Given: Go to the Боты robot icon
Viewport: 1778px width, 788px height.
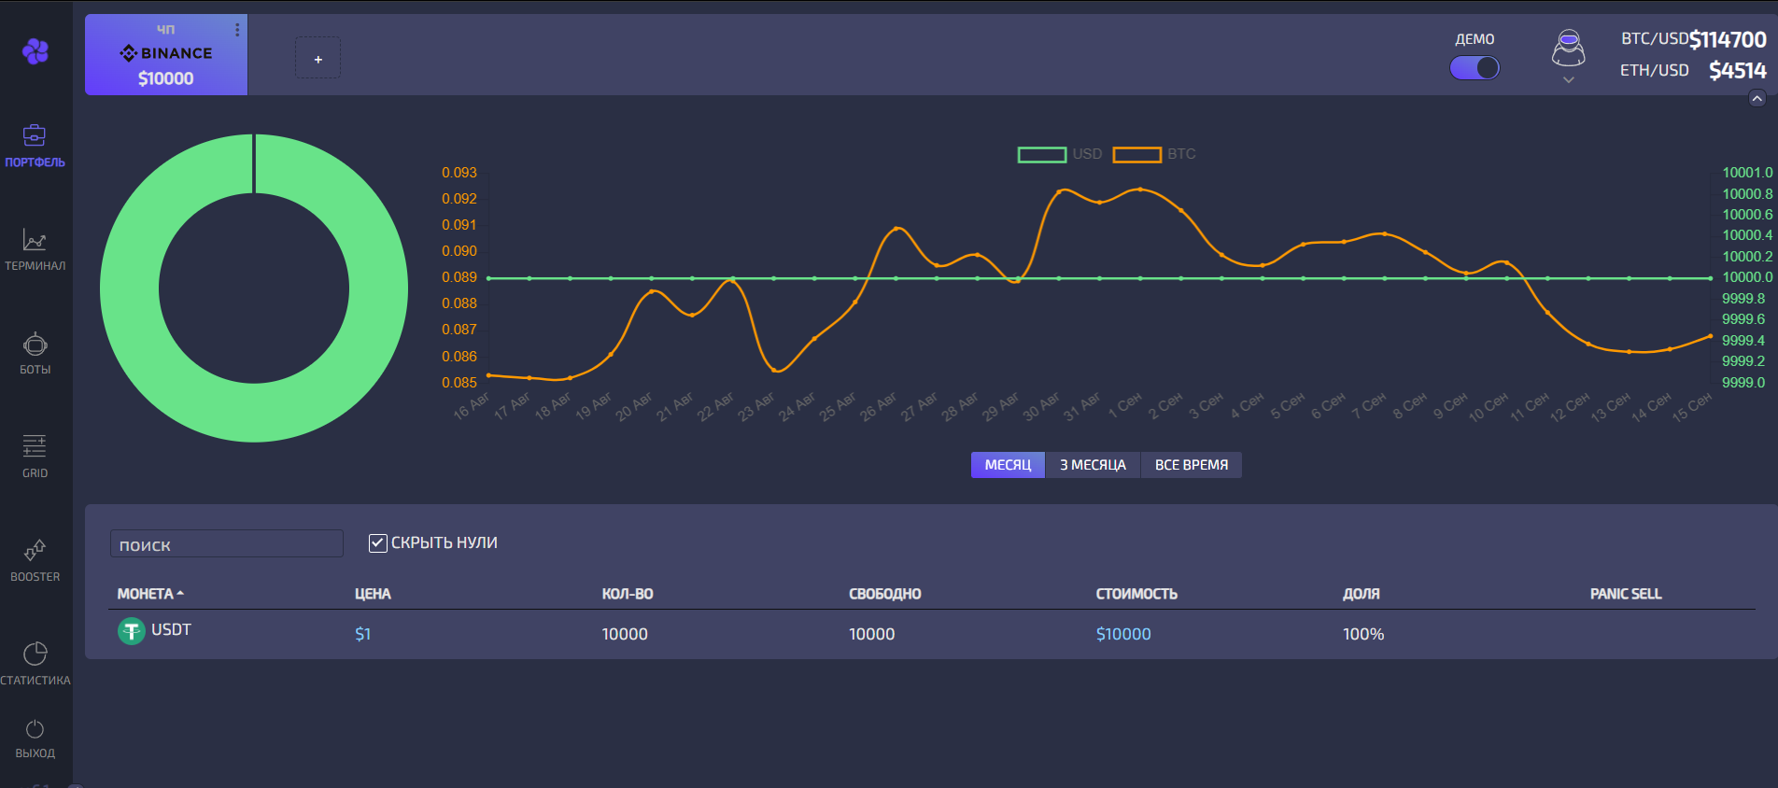Looking at the screenshot, I should pos(35,345).
